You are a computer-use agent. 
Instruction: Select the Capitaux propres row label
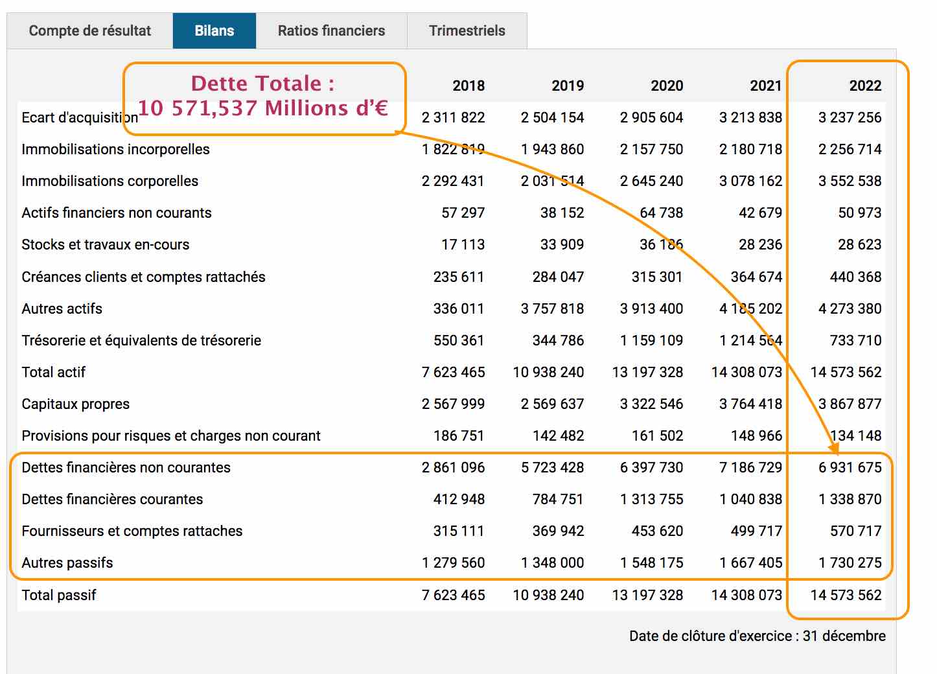click(x=75, y=404)
